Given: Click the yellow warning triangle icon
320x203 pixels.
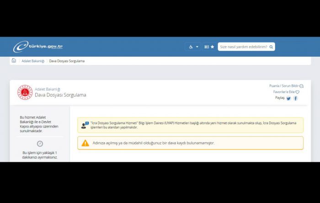Looking at the screenshot, I should [x=85, y=143].
